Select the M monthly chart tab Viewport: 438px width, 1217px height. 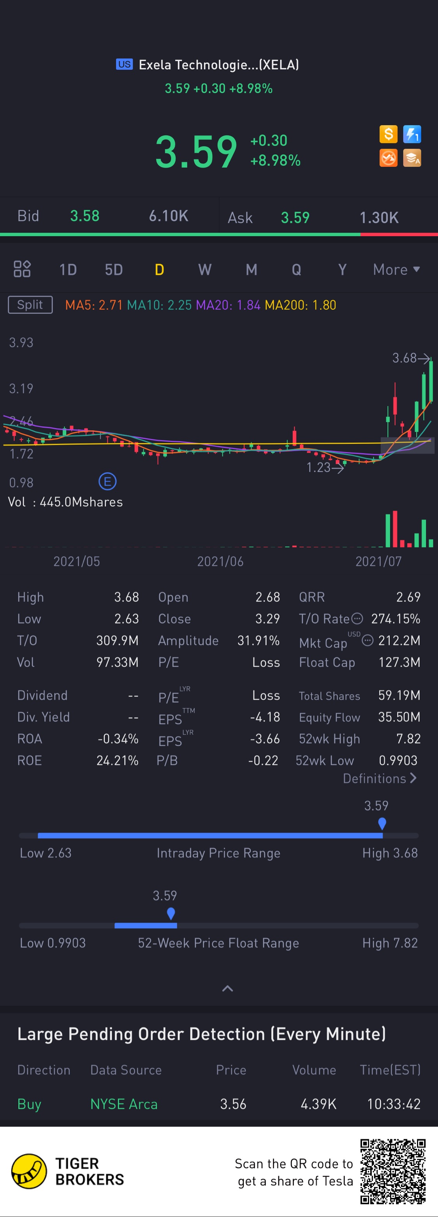click(251, 269)
